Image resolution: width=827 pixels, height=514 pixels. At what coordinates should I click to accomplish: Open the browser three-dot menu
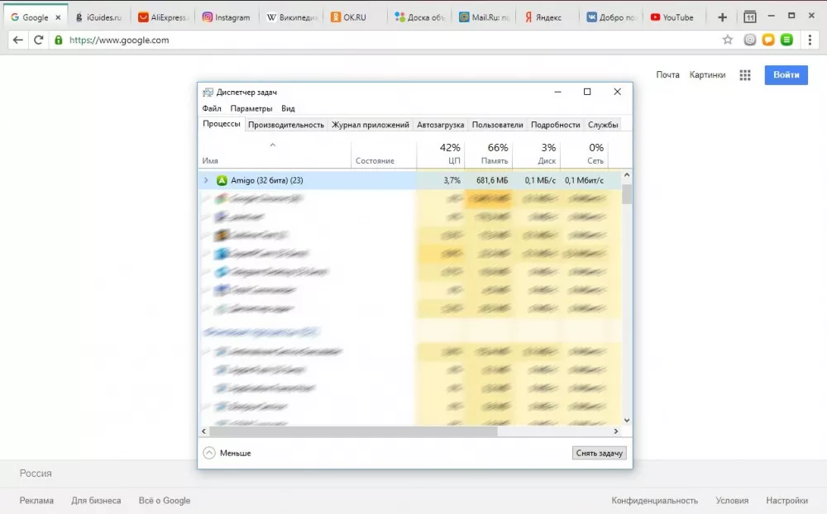pyautogui.click(x=810, y=40)
